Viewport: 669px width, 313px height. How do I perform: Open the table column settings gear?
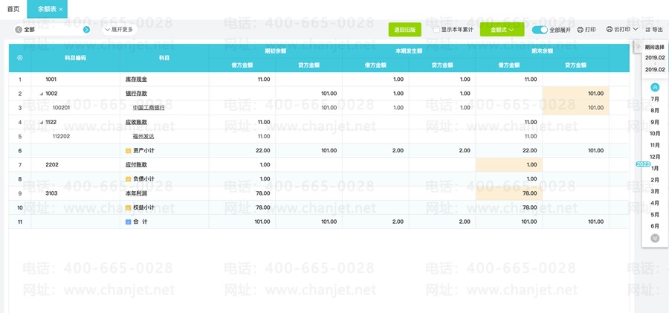pos(19,58)
